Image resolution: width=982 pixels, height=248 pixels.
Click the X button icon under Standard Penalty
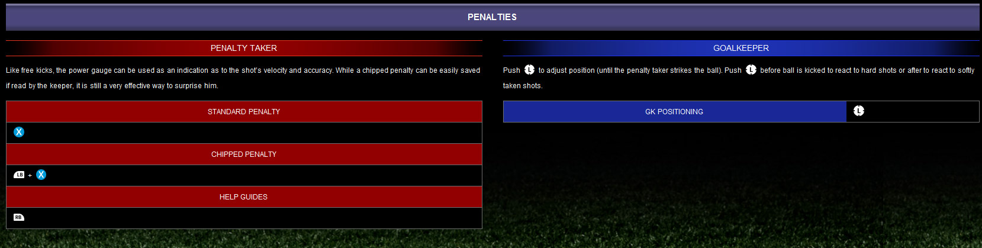tap(19, 132)
